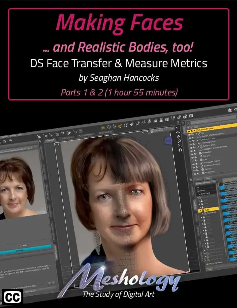Collapse the highlighted Eyes category
Image resolution: width=237 pixels, height=308 pixels.
click(x=200, y=211)
